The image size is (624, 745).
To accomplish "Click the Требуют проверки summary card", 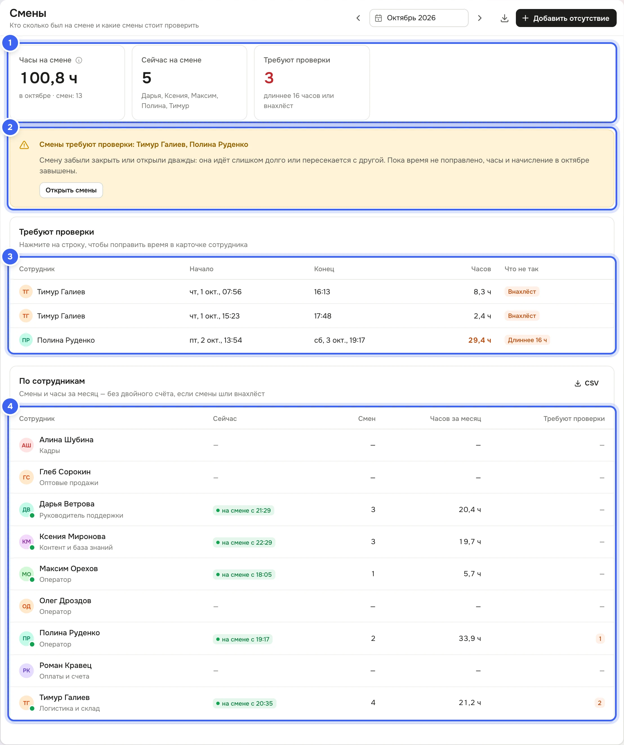I will pos(312,83).
